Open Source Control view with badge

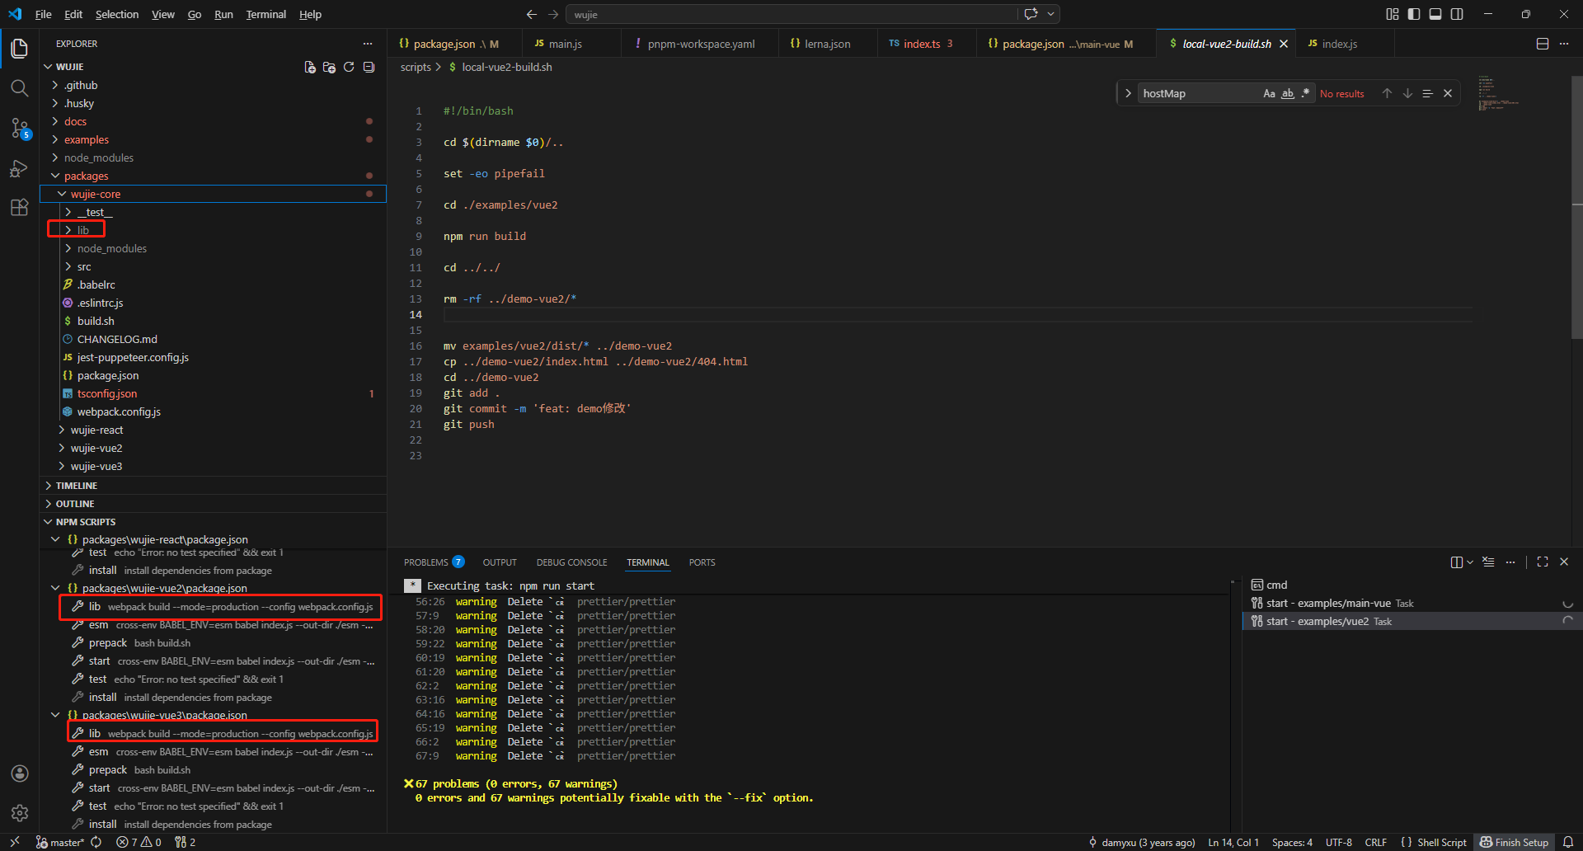(20, 128)
